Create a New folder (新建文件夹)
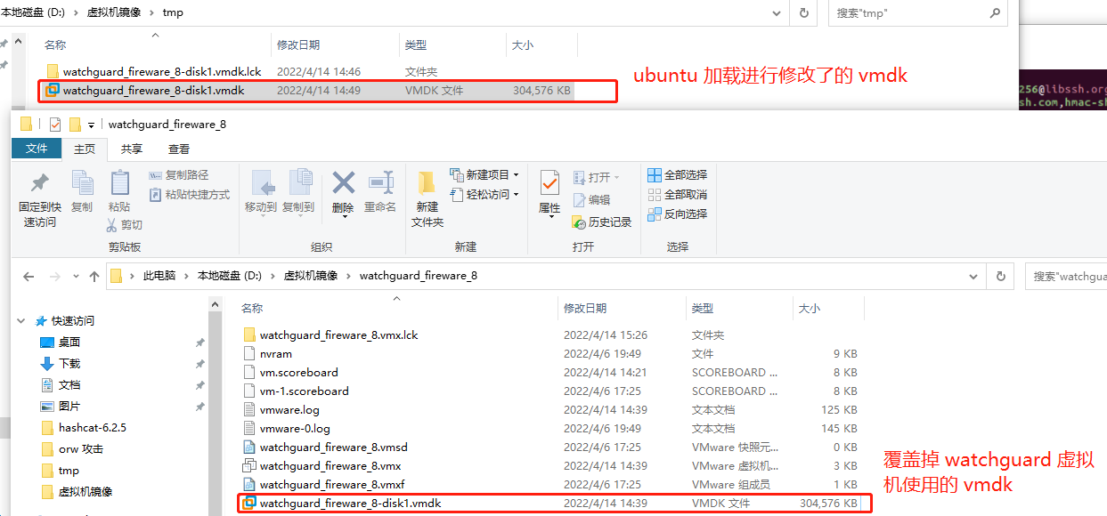 427,199
